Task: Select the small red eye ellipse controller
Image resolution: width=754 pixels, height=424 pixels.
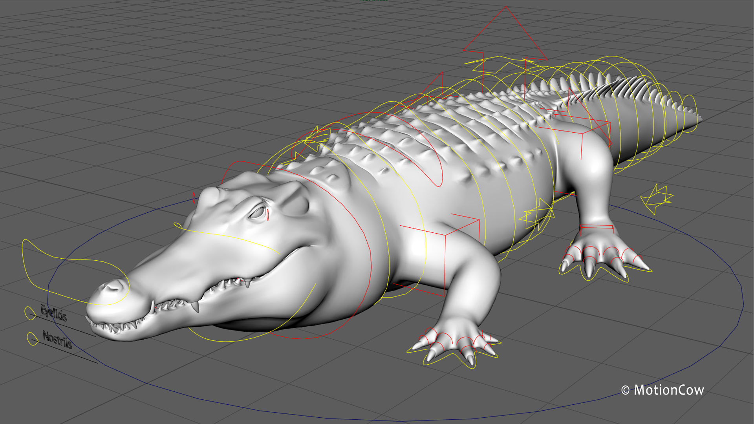Action: [268, 215]
